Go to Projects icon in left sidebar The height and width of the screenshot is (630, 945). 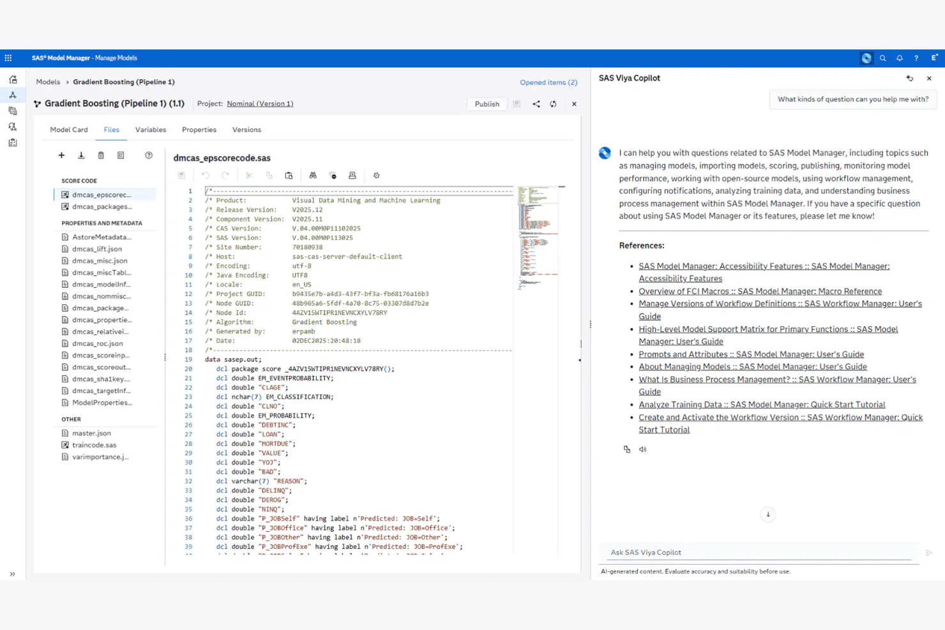13,80
